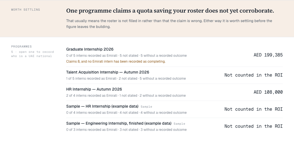Click the WORTH SETTLING section label
Viewport: 294px width, 142px height.
[x=26, y=10]
